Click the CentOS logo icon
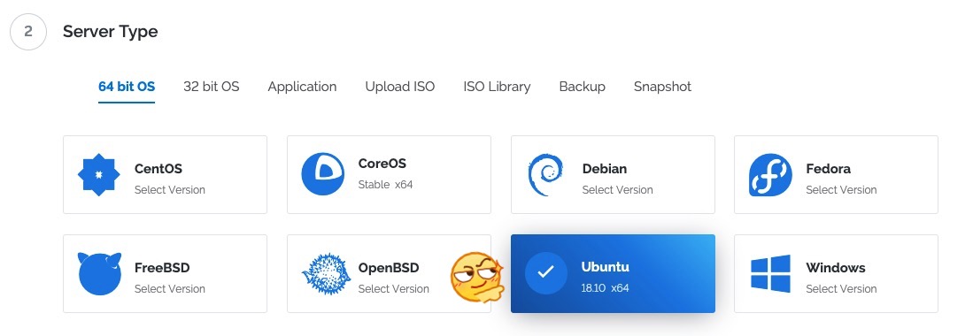This screenshot has width=973, height=336. [98, 175]
